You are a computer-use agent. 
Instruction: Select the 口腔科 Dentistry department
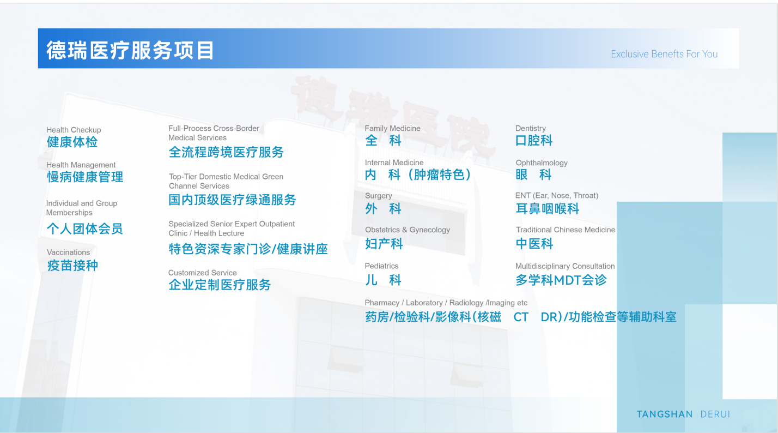534,141
